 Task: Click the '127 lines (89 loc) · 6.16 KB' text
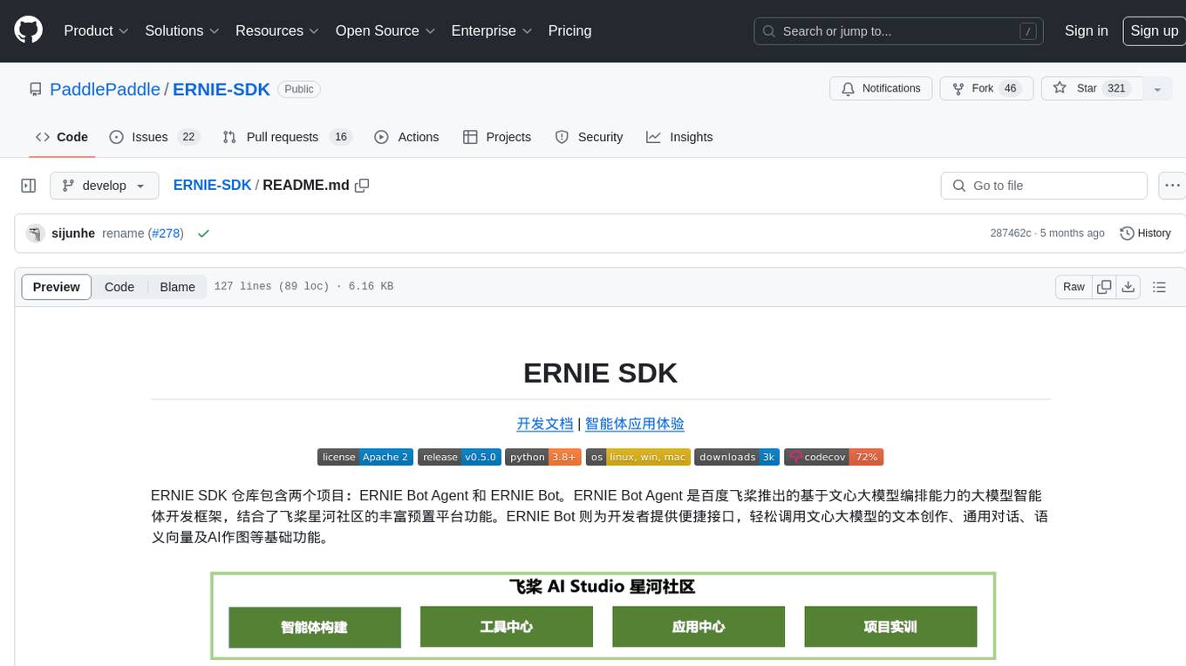303,287
